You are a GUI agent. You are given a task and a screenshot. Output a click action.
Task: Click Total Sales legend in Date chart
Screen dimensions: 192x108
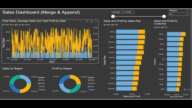tap(8, 25)
